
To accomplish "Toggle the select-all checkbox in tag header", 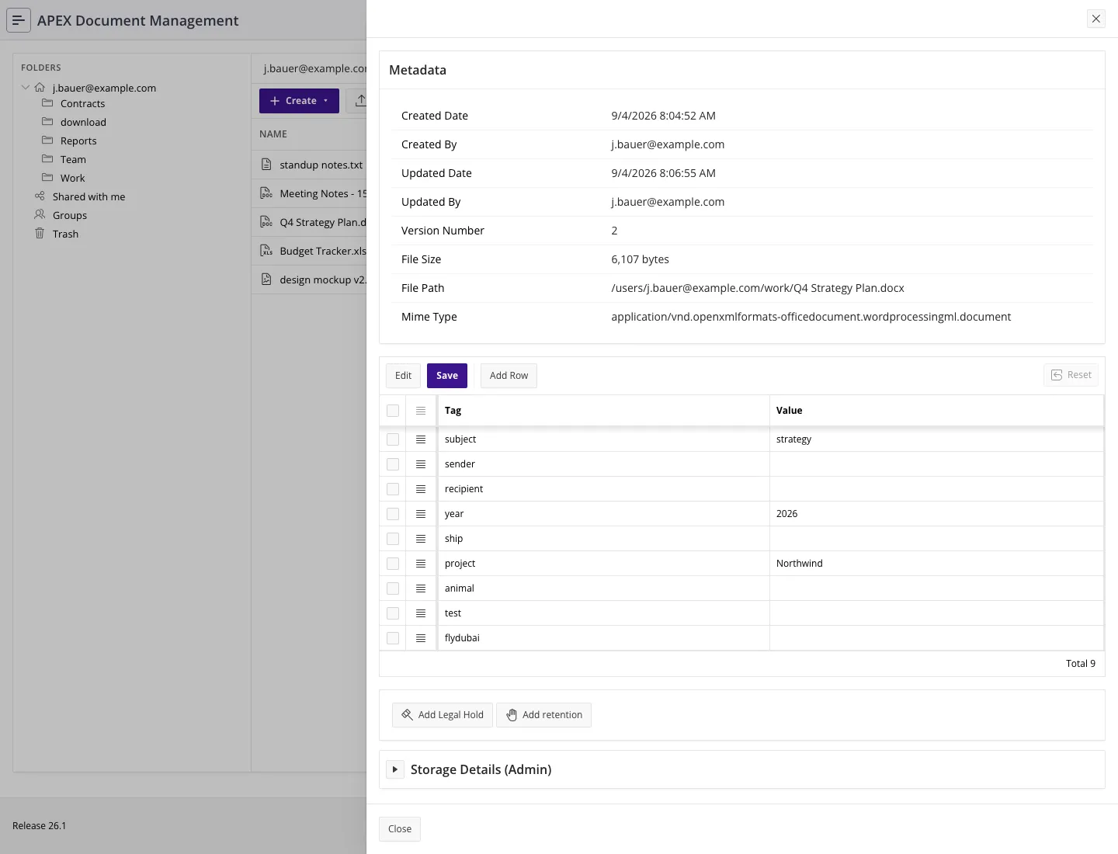I will point(393,411).
